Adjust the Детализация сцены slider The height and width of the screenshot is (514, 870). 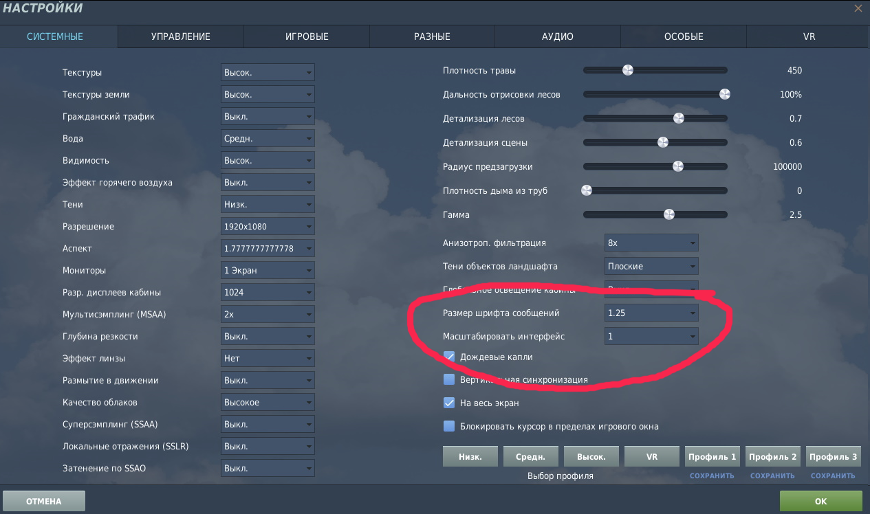[655, 142]
